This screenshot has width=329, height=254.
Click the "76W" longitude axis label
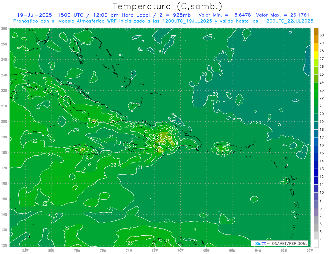(103, 250)
